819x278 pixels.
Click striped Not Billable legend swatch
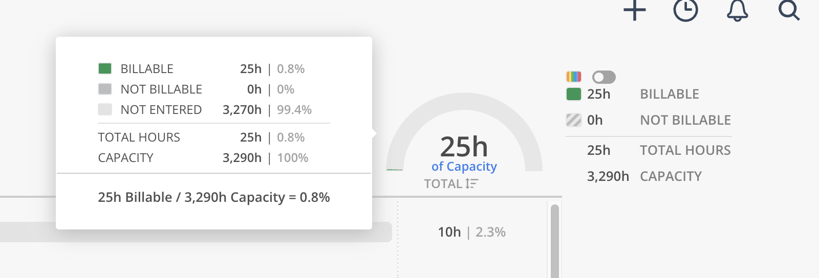(x=574, y=120)
